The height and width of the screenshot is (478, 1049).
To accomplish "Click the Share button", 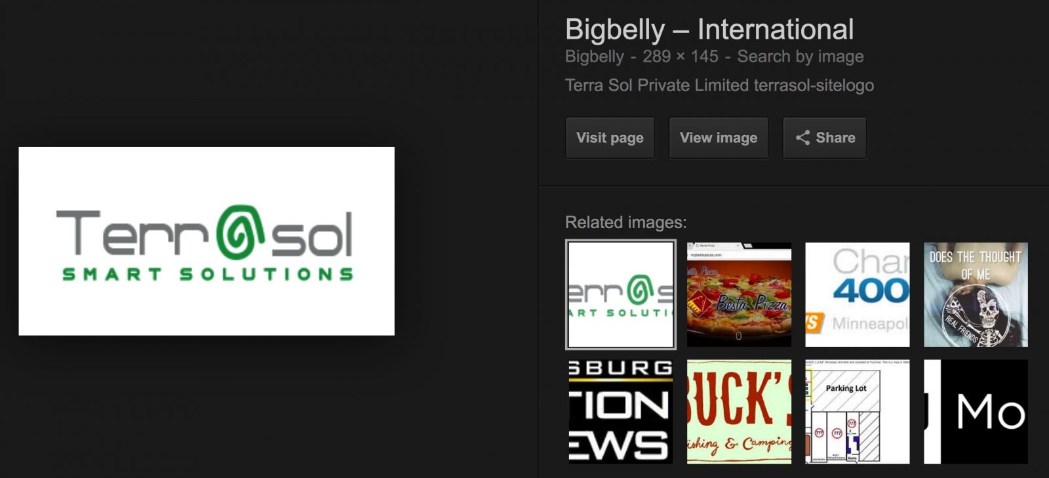I will coord(825,138).
